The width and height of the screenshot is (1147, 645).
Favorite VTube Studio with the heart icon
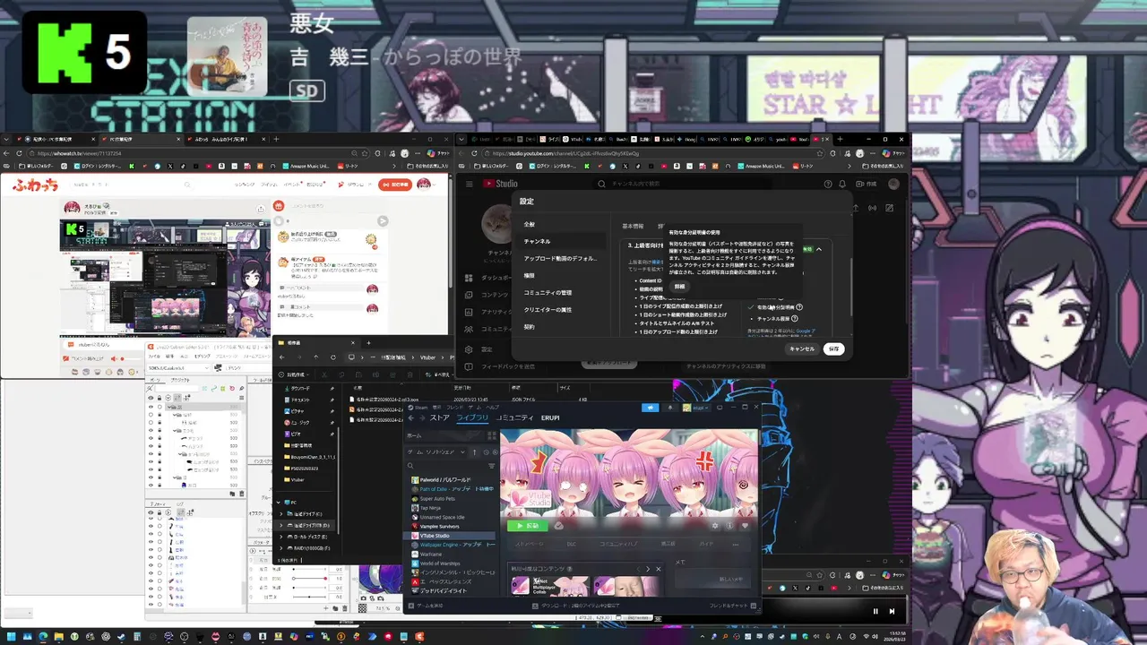point(745,526)
